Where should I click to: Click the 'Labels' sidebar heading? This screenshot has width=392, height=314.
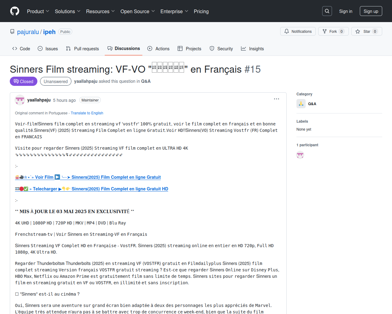(302, 121)
